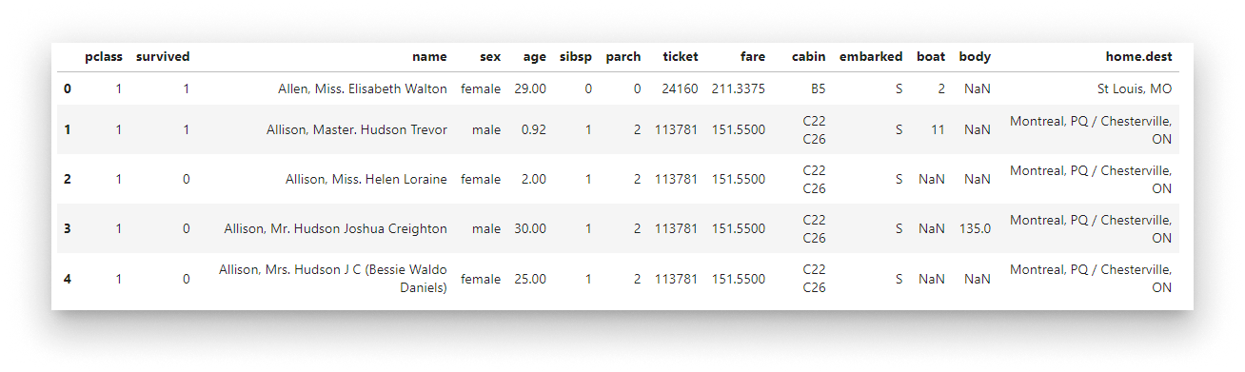
Task: Select name 'Allison, Mrs. Hudson J C (Bessie Waldo Daniels)'
Action: pos(333,279)
